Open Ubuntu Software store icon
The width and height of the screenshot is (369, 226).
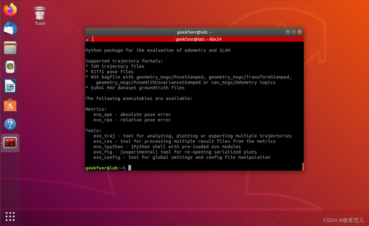10,105
